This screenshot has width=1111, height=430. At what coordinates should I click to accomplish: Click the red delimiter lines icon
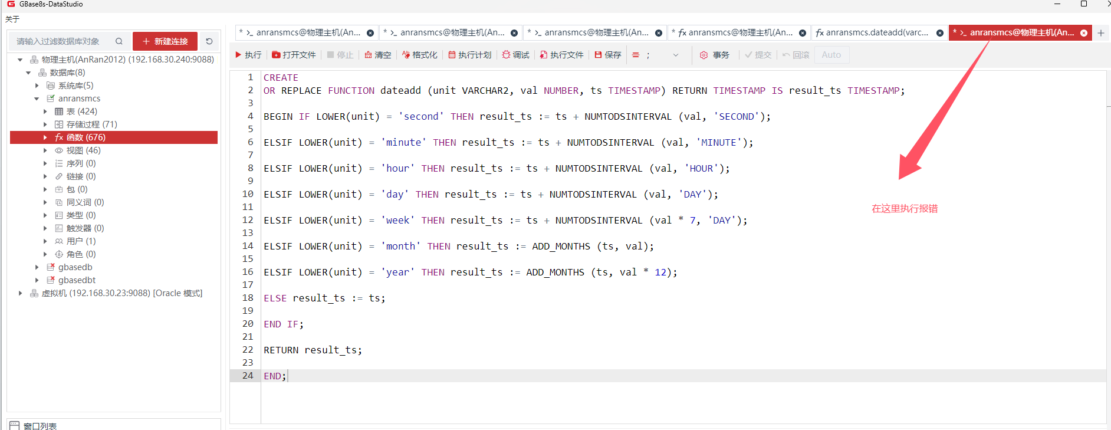(x=636, y=55)
